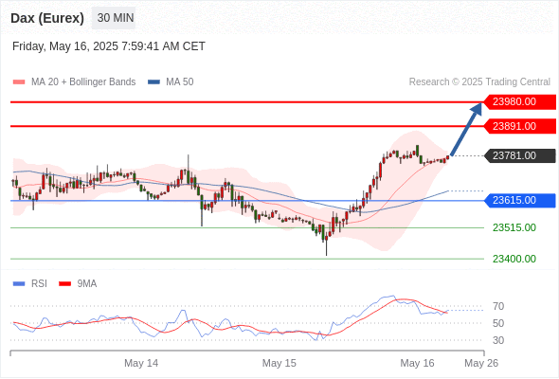Toggle the MA 50 legend label
Viewport: 559px width, 379px height.
click(180, 82)
